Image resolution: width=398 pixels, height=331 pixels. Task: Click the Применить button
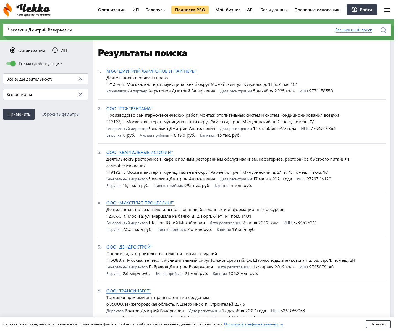[19, 114]
